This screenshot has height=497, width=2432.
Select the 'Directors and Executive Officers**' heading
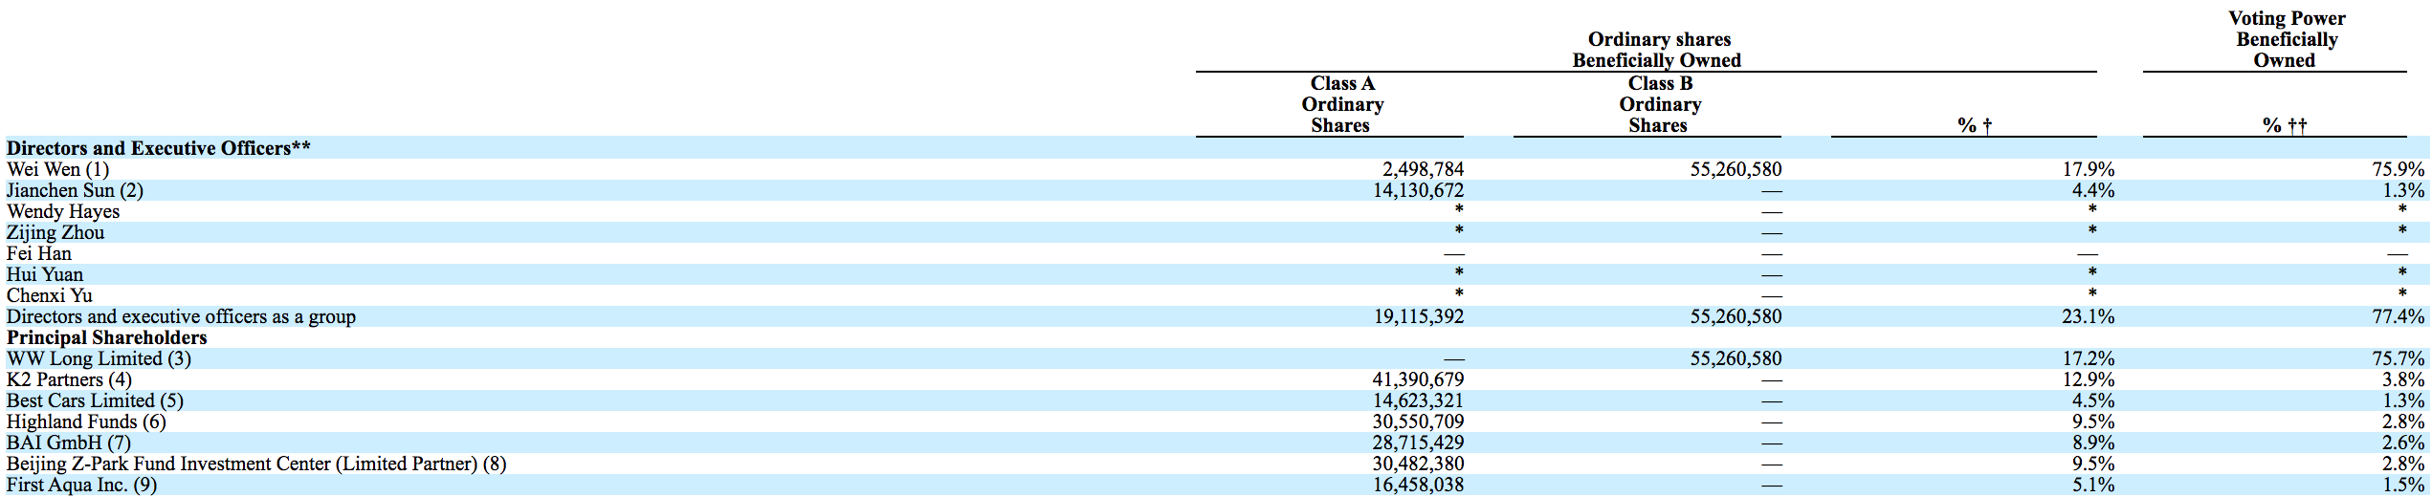click(x=158, y=148)
